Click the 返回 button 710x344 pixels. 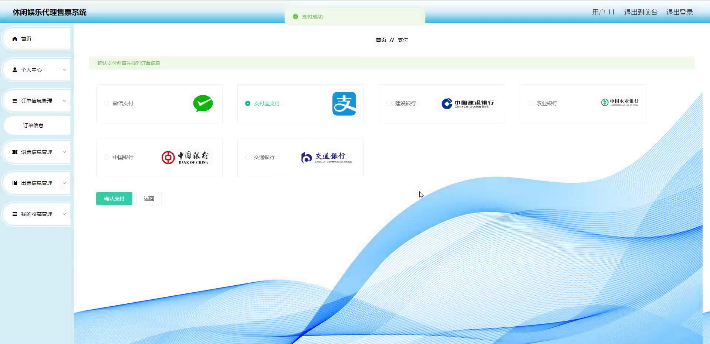pos(149,199)
